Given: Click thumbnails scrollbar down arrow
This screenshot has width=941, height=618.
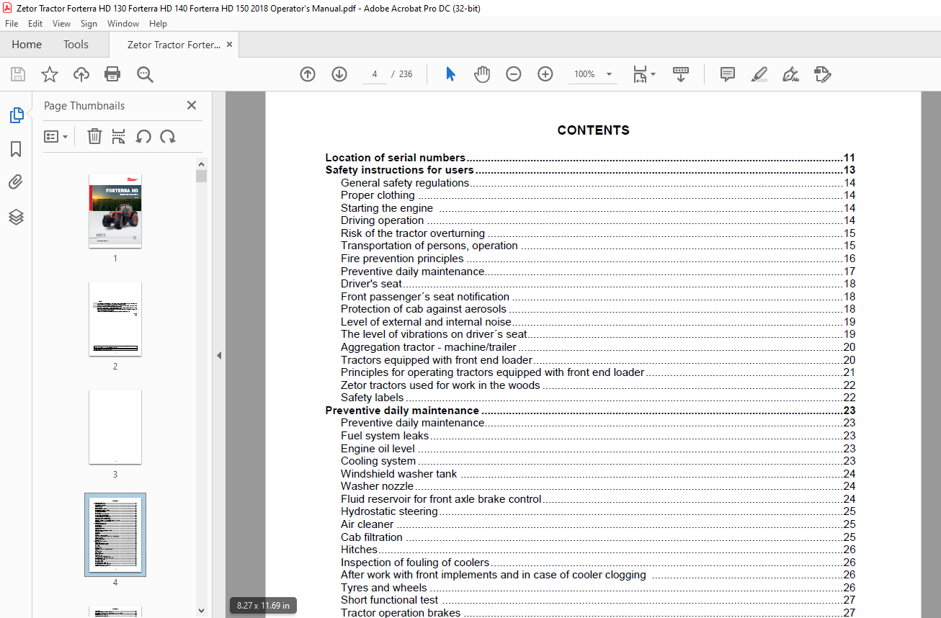Looking at the screenshot, I should coord(201,611).
